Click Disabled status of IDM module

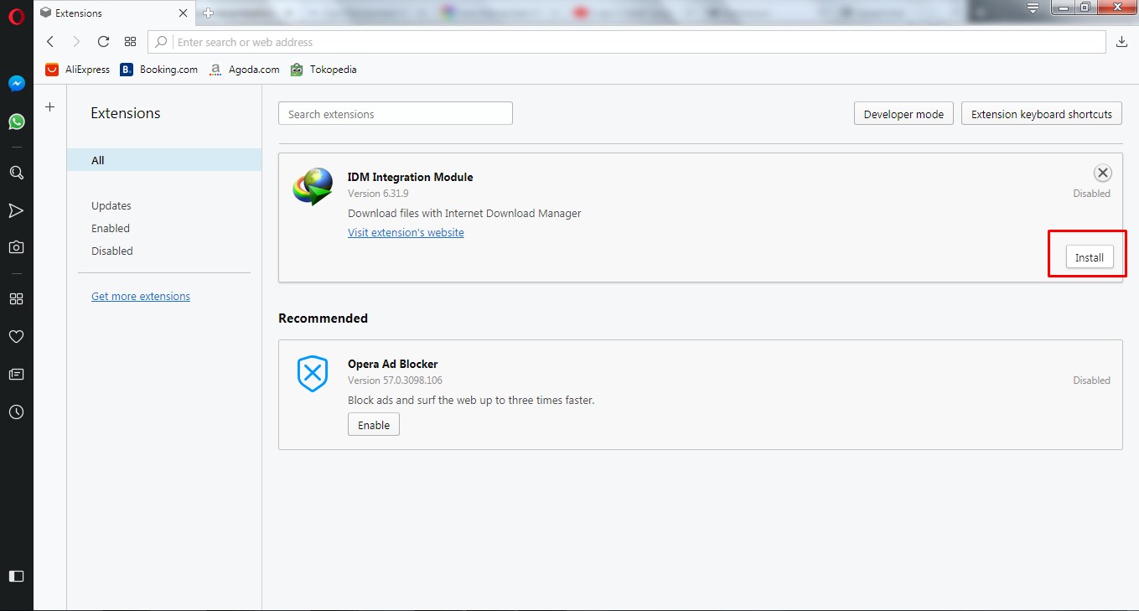click(1091, 194)
